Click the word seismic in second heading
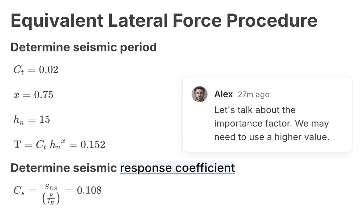The width and height of the screenshot is (361, 213). coord(95,168)
